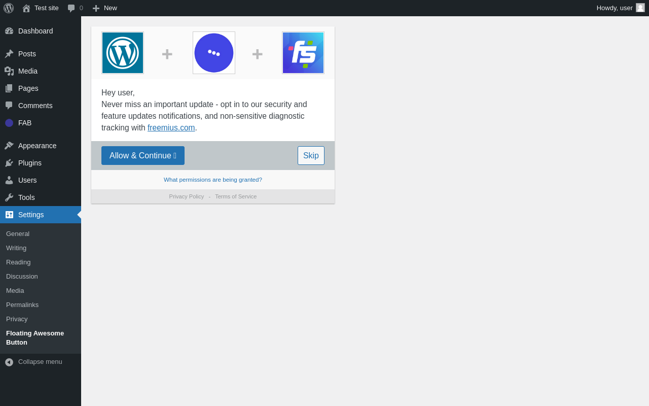
Task: Open the Privacy Policy link
Action: 187,196
